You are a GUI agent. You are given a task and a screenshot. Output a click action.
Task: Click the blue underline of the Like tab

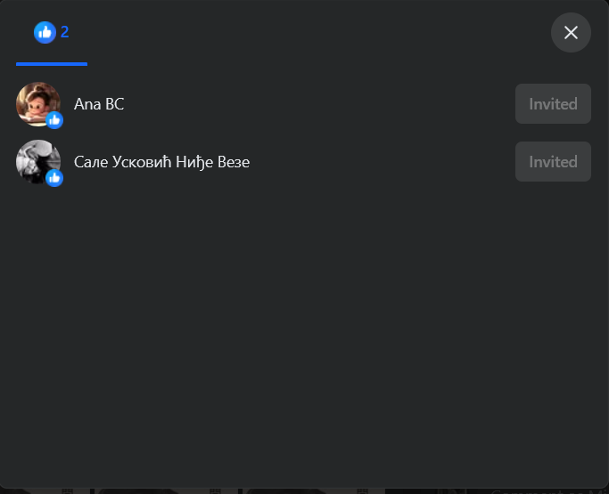coord(52,64)
